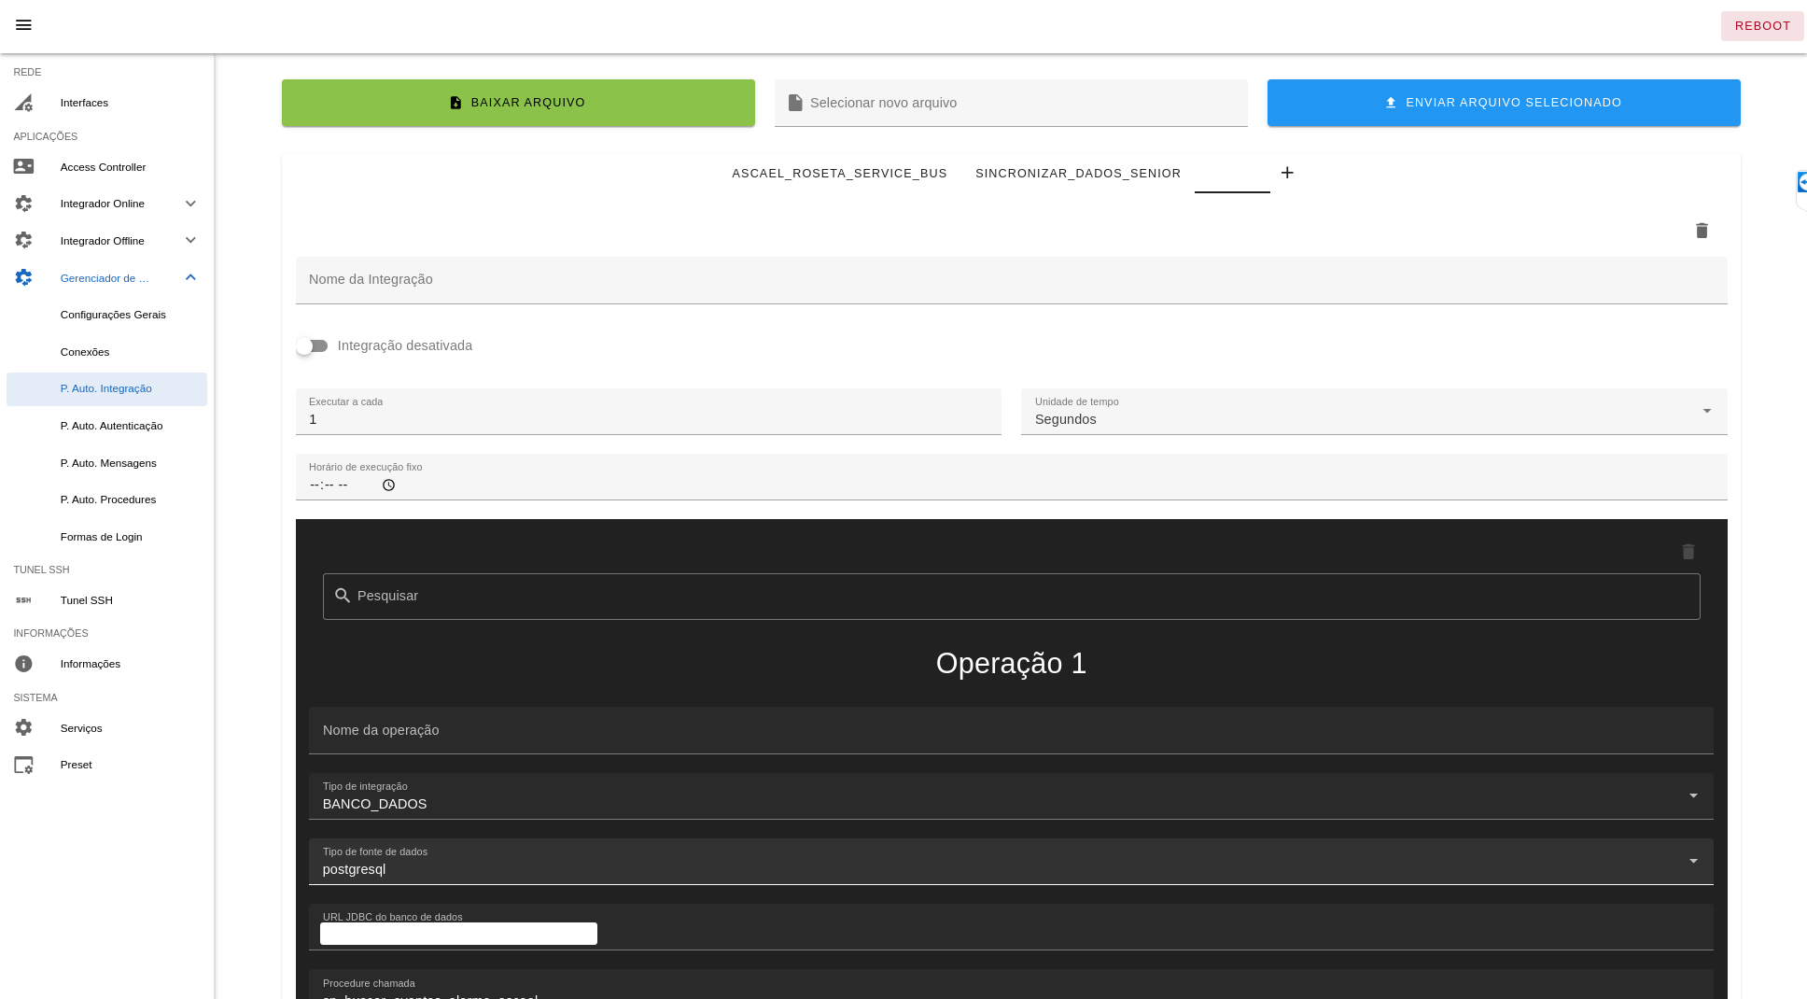The image size is (1807, 999).
Task: Click the Baixar Arquivo button
Action: point(518,103)
